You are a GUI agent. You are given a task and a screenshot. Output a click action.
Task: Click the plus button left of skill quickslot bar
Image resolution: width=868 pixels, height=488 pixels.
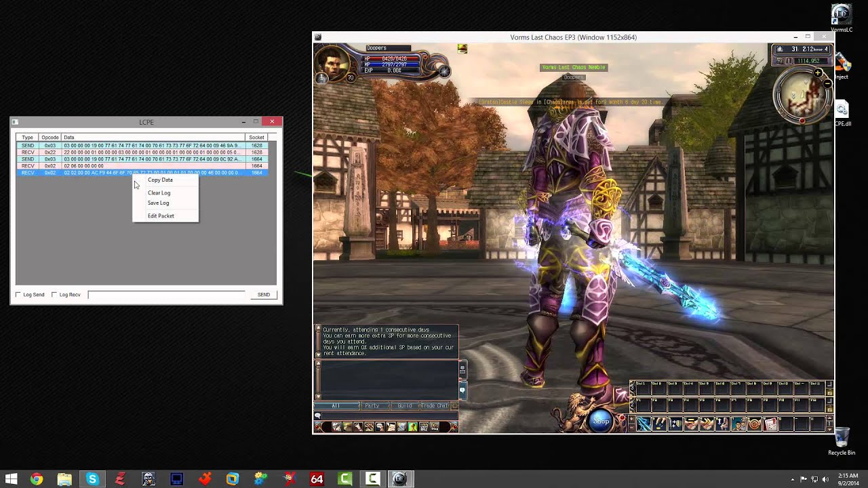click(631, 418)
